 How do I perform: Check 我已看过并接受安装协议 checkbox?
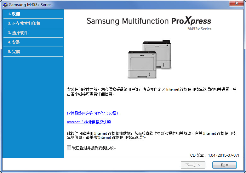[x=69, y=147]
